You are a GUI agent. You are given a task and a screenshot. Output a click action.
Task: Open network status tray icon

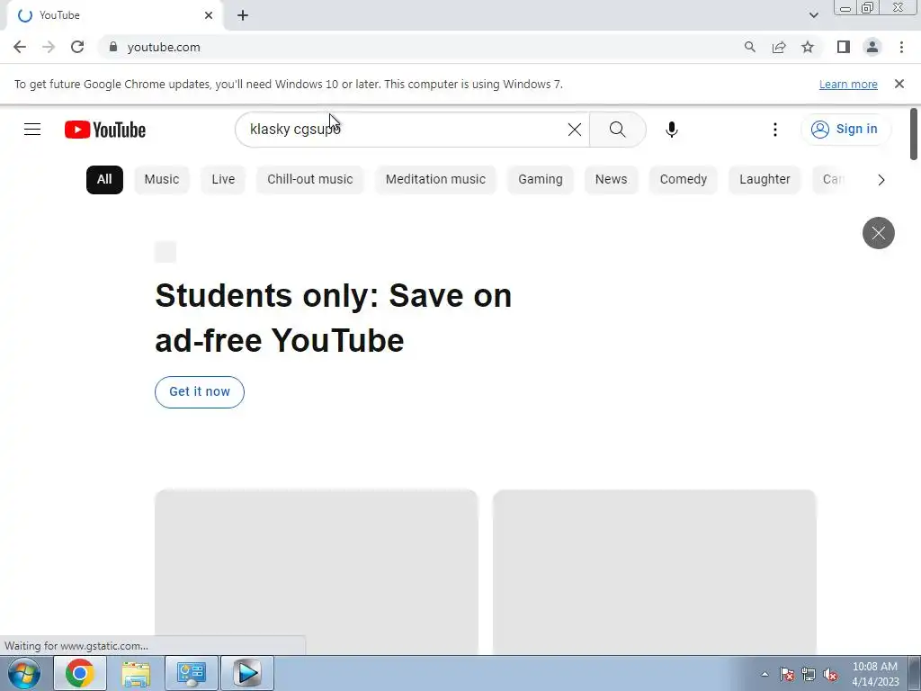(809, 674)
